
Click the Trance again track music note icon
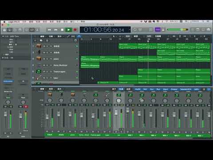pyautogui.click(x=39, y=72)
